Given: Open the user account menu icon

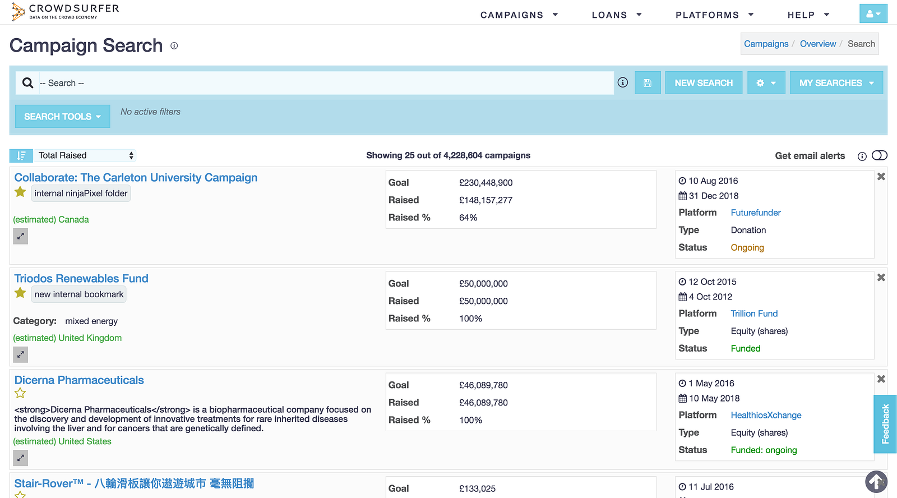Looking at the screenshot, I should (873, 14).
